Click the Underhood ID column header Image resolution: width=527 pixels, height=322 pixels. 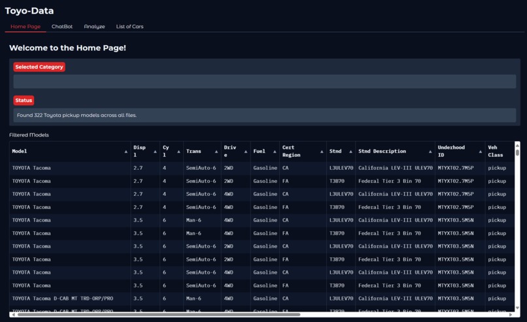pyautogui.click(x=460, y=152)
